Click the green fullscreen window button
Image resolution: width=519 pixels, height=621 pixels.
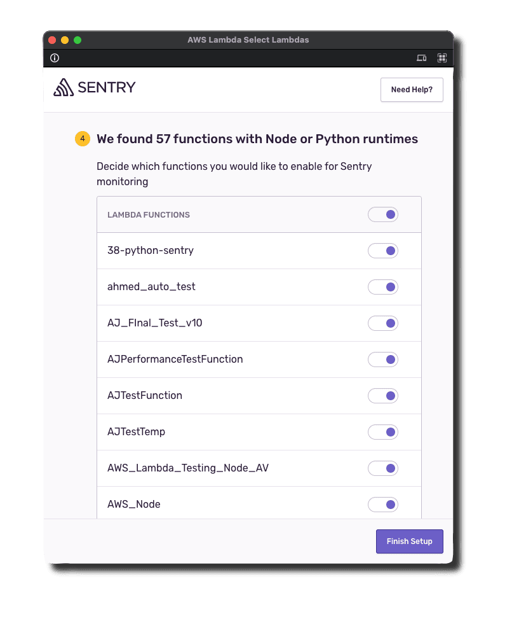tap(78, 40)
